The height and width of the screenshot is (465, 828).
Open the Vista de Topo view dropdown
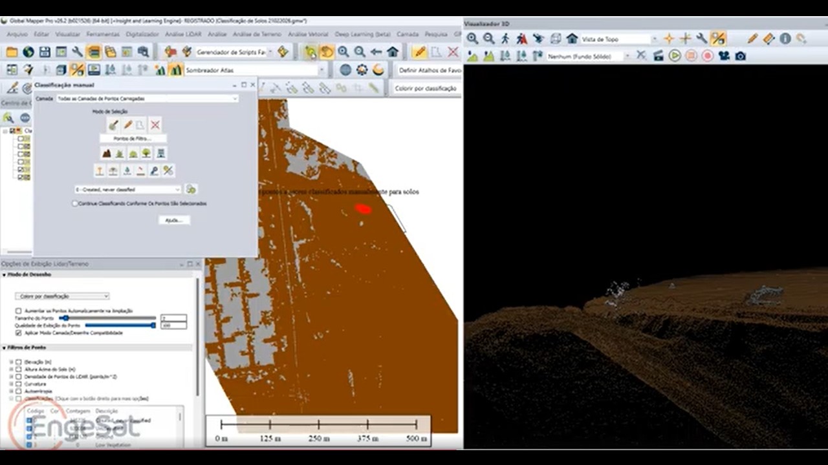coord(618,39)
